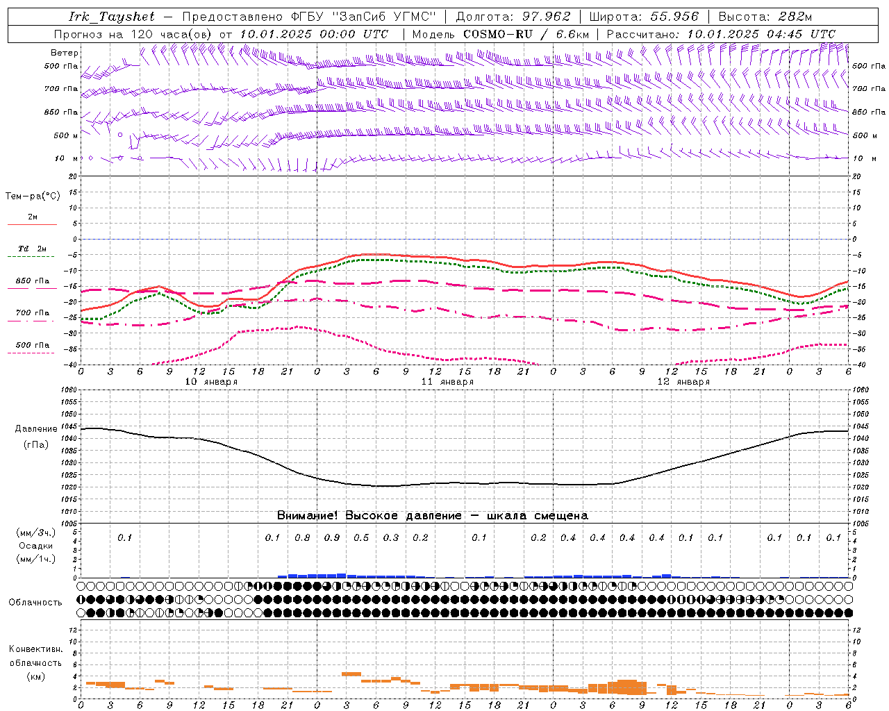Select the 'Долгота: 97.962' longitude value
The image size is (889, 711).
(513, 17)
